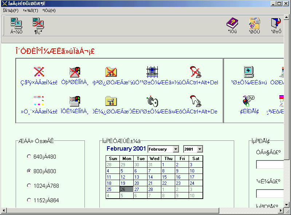291x215 pixels.
Task: Click the crossed-out control panel folder icon
Action: pyautogui.click(x=111, y=72)
